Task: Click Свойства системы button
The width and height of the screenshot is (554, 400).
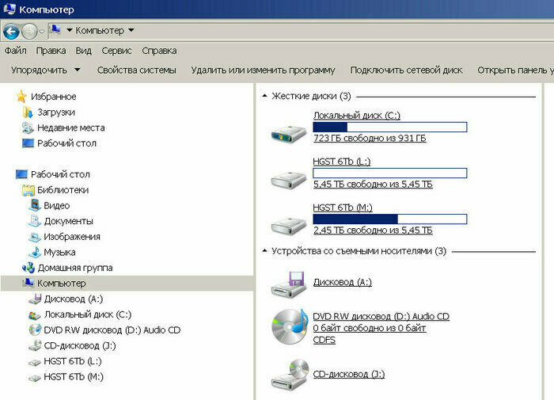Action: pos(136,70)
